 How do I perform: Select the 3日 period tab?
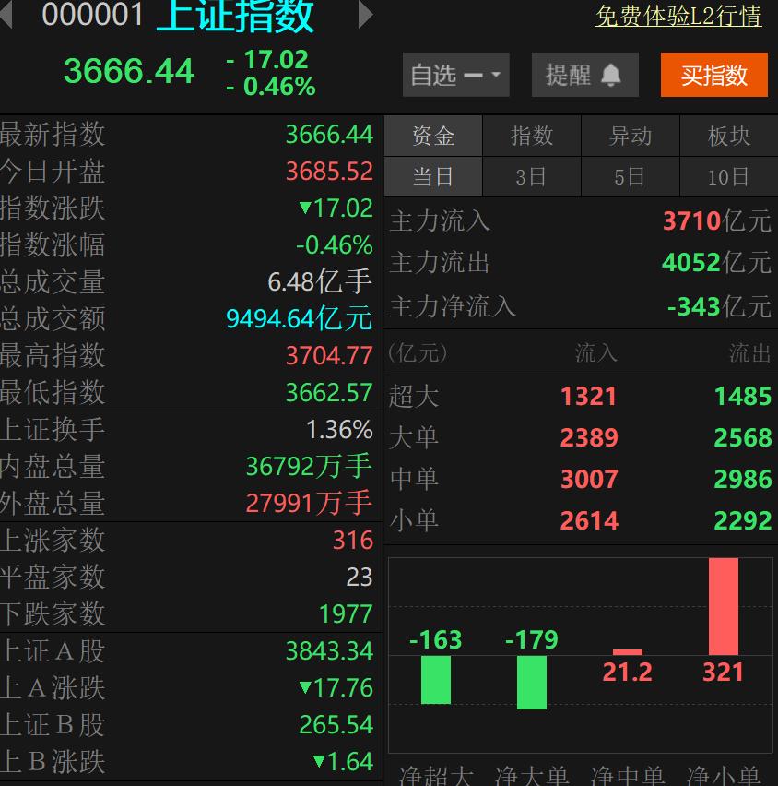(x=532, y=177)
